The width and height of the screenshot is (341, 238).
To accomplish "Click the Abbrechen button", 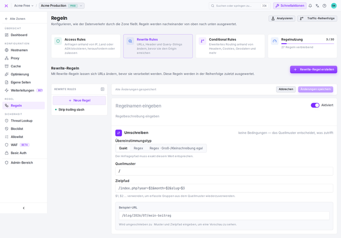I will point(286,89).
